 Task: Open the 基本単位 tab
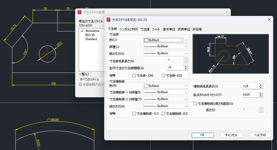(x=169, y=29)
